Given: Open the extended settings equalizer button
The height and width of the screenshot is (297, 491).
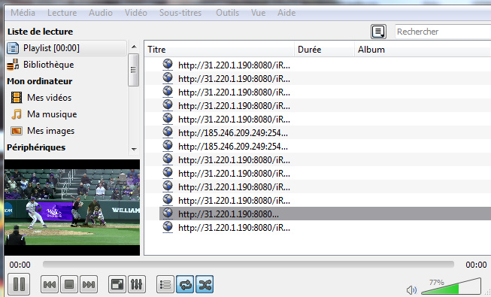Looking at the screenshot, I should 137,284.
